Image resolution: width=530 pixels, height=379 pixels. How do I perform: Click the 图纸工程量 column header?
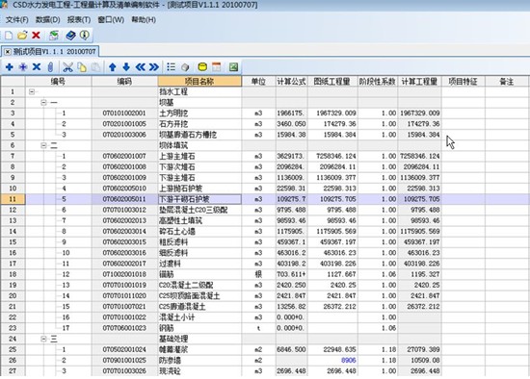point(332,82)
